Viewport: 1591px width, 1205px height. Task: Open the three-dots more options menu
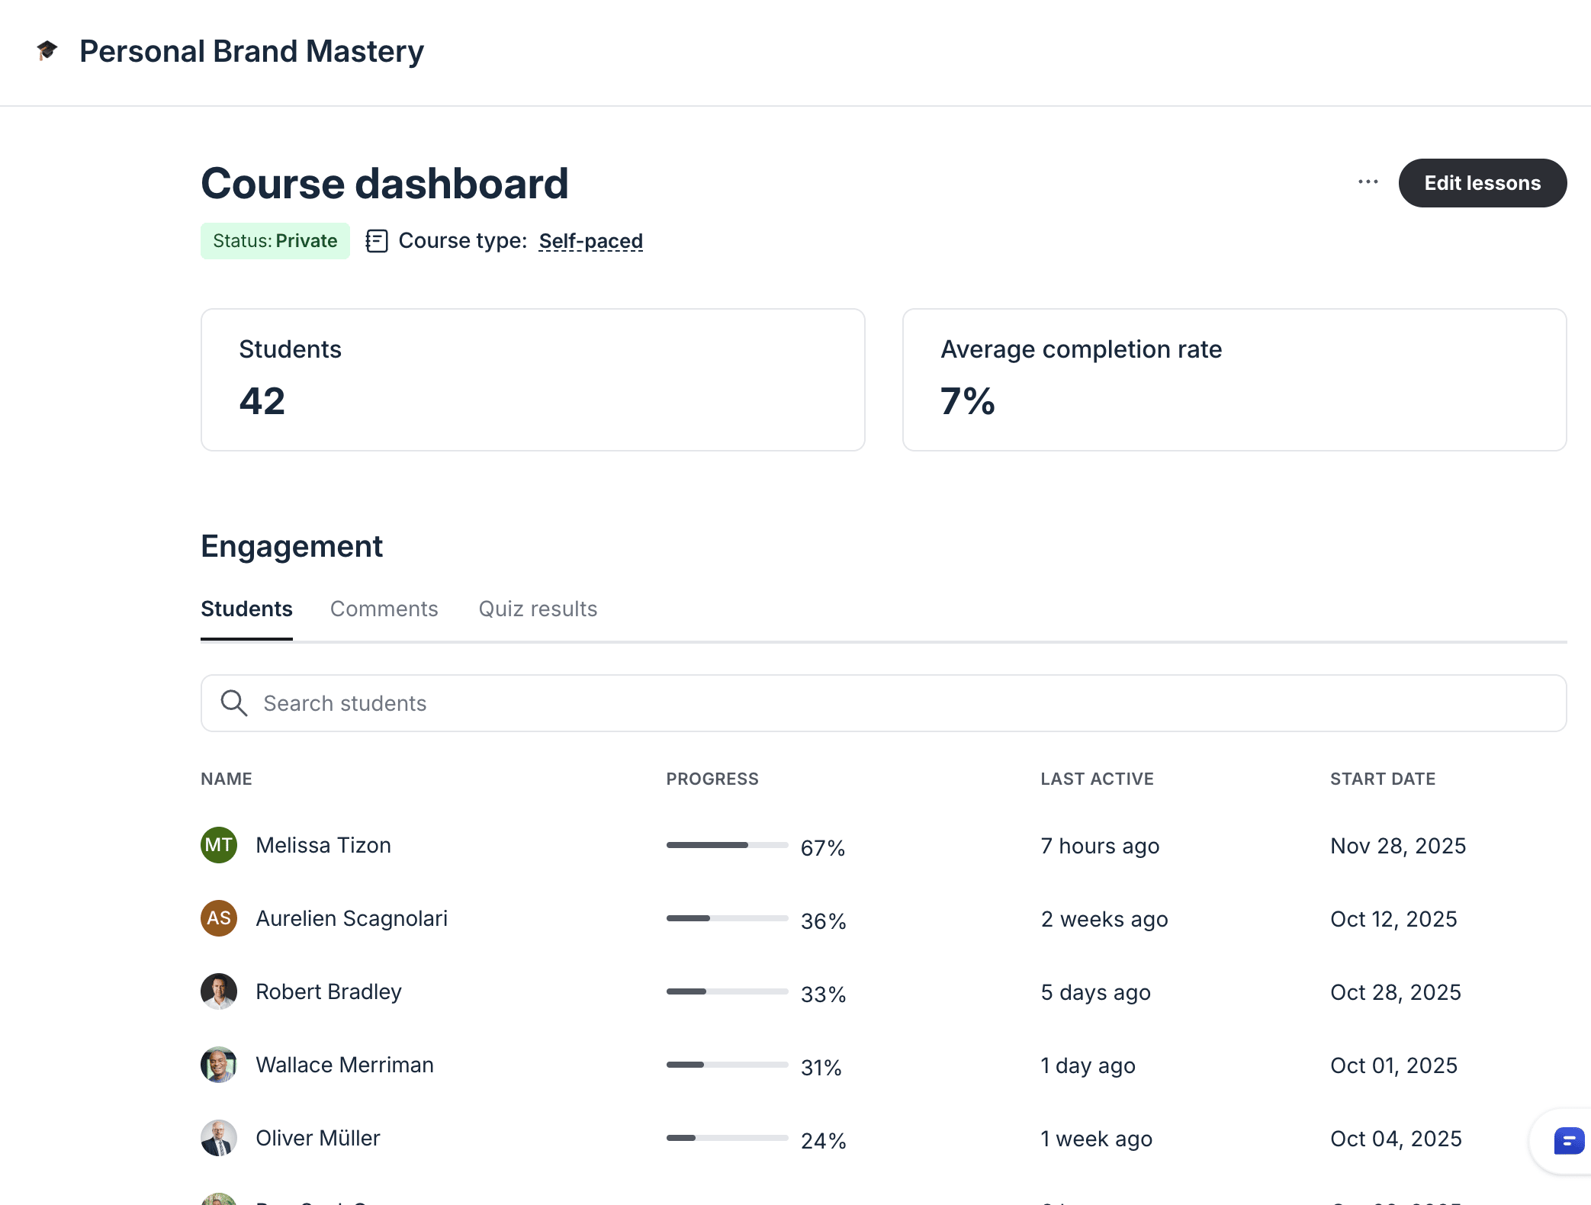coord(1368,182)
